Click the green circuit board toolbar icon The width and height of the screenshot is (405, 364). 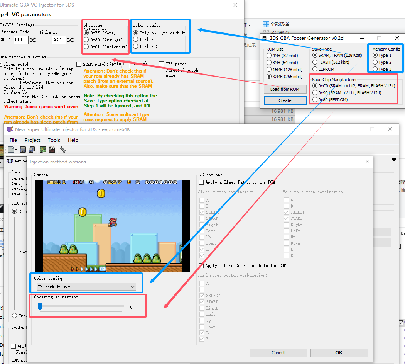(x=43, y=150)
